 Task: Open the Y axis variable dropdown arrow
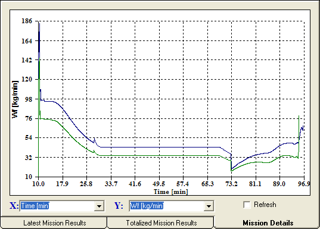[209, 206]
